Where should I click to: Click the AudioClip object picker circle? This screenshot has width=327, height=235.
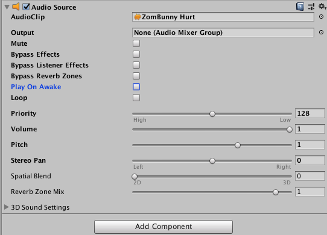click(321, 17)
